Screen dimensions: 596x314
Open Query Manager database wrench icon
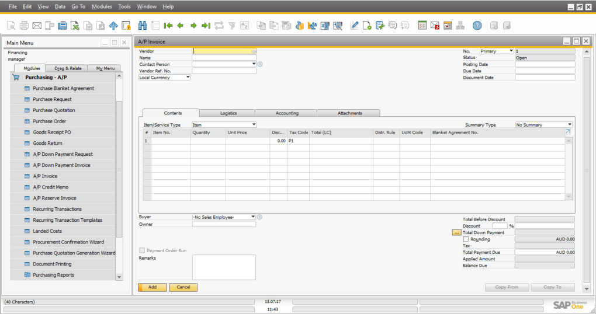(x=380, y=26)
